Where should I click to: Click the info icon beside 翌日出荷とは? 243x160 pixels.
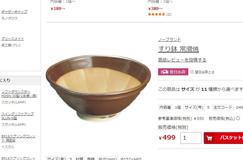click(192, 72)
